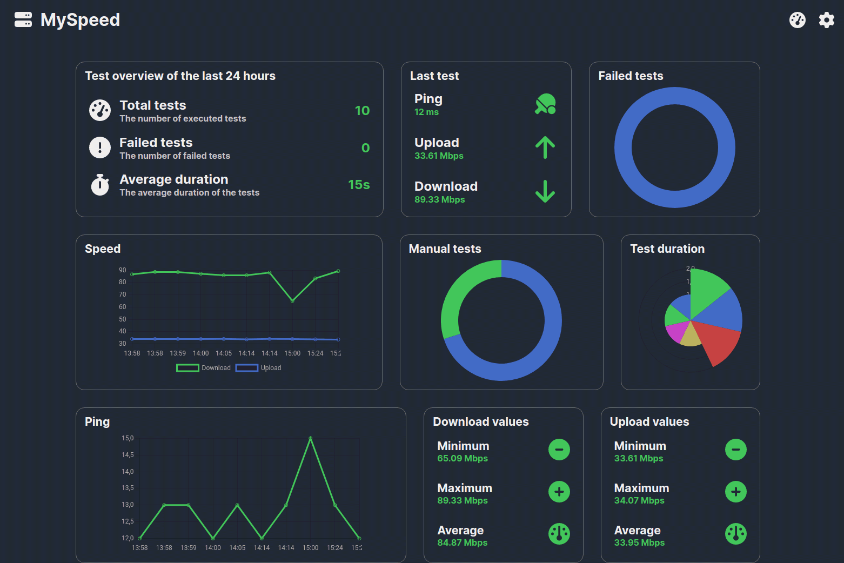Viewport: 844px width, 563px height.
Task: Click the MySpeed server logo icon
Action: (x=23, y=19)
